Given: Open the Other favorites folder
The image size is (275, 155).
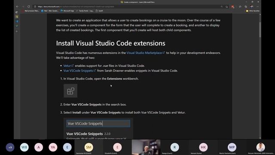Looking at the screenshot, I should click(253, 11).
